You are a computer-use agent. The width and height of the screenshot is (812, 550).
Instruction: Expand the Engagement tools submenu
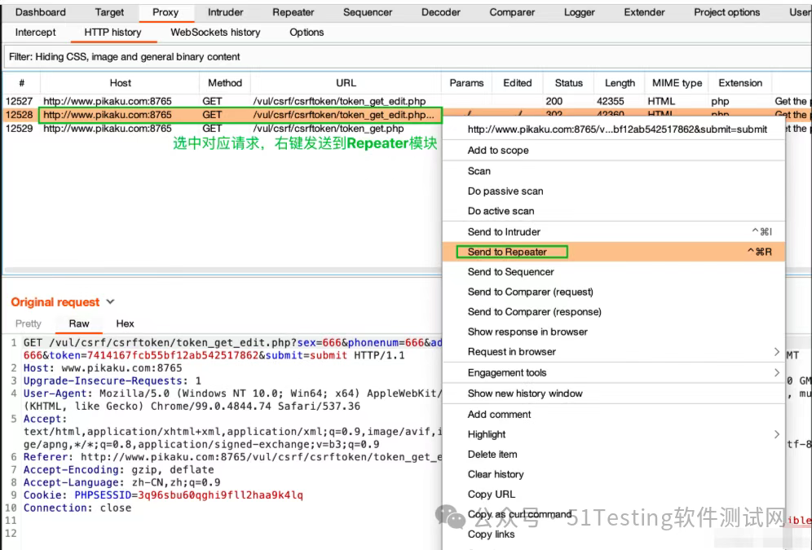[x=614, y=372]
